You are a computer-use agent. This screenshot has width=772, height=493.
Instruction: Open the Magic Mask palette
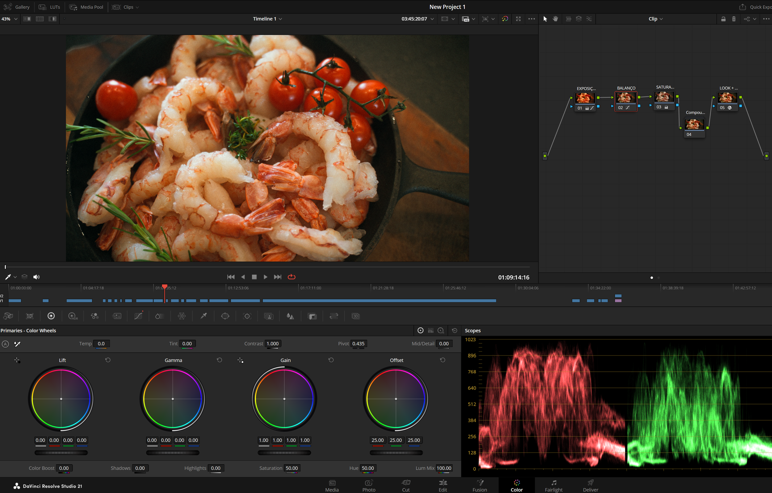click(x=269, y=316)
